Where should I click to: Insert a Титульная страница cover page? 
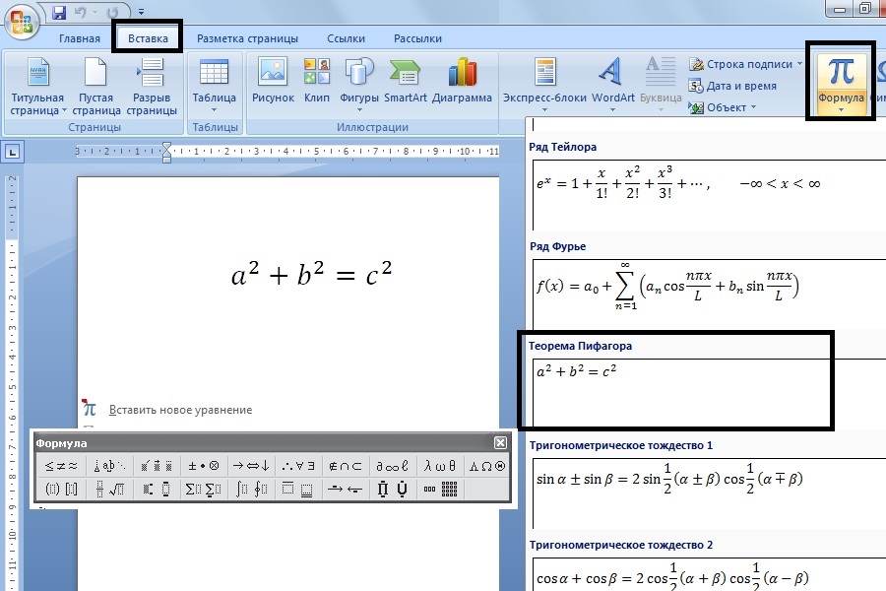(37, 86)
